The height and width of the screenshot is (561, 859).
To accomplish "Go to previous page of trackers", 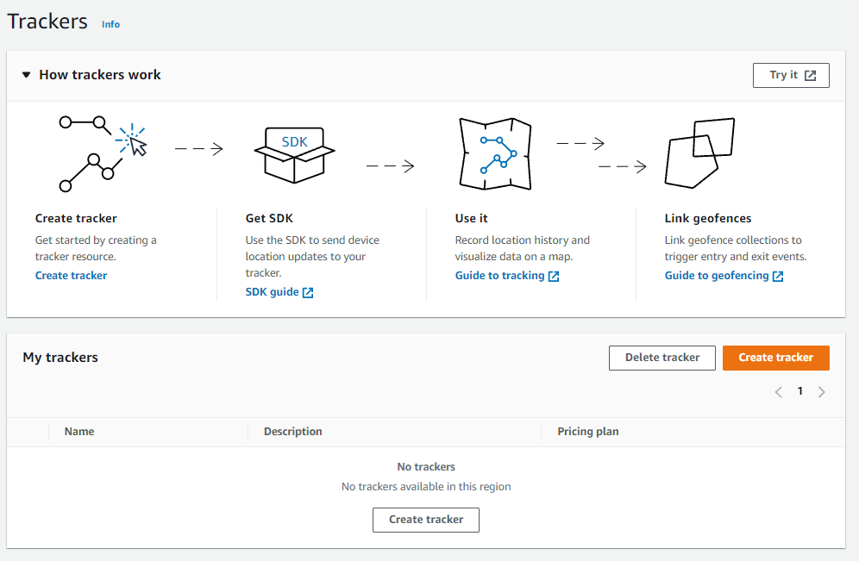I will (778, 392).
